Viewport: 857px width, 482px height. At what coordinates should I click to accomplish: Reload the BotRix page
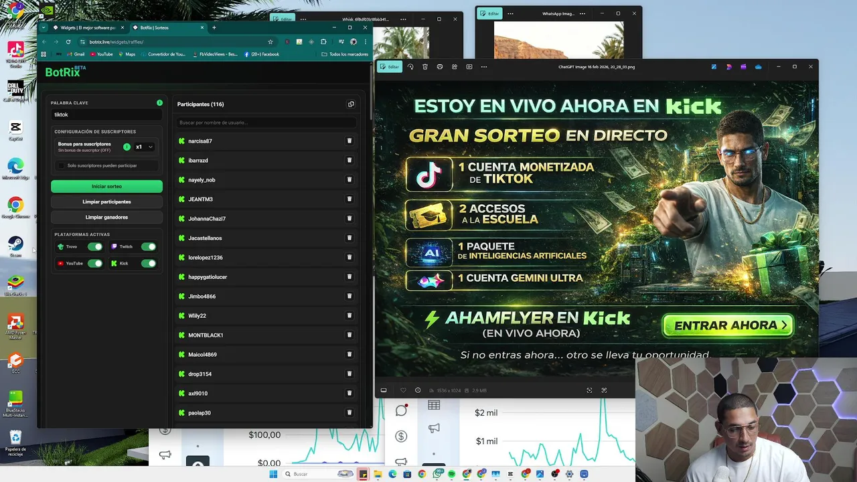point(68,42)
